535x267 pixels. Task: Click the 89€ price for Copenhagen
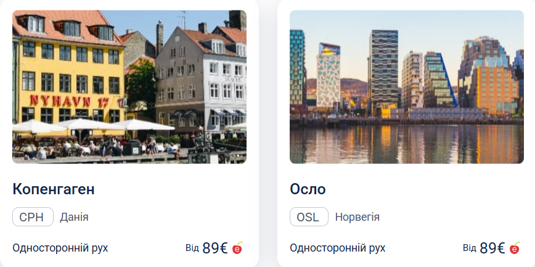coord(215,248)
